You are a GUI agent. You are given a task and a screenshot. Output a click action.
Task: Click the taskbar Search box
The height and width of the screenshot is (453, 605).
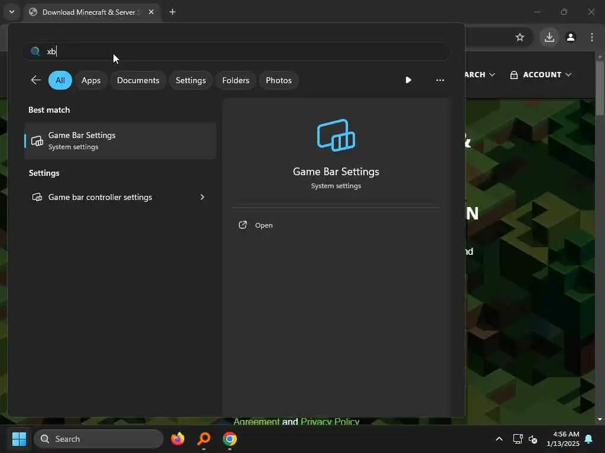click(99, 439)
